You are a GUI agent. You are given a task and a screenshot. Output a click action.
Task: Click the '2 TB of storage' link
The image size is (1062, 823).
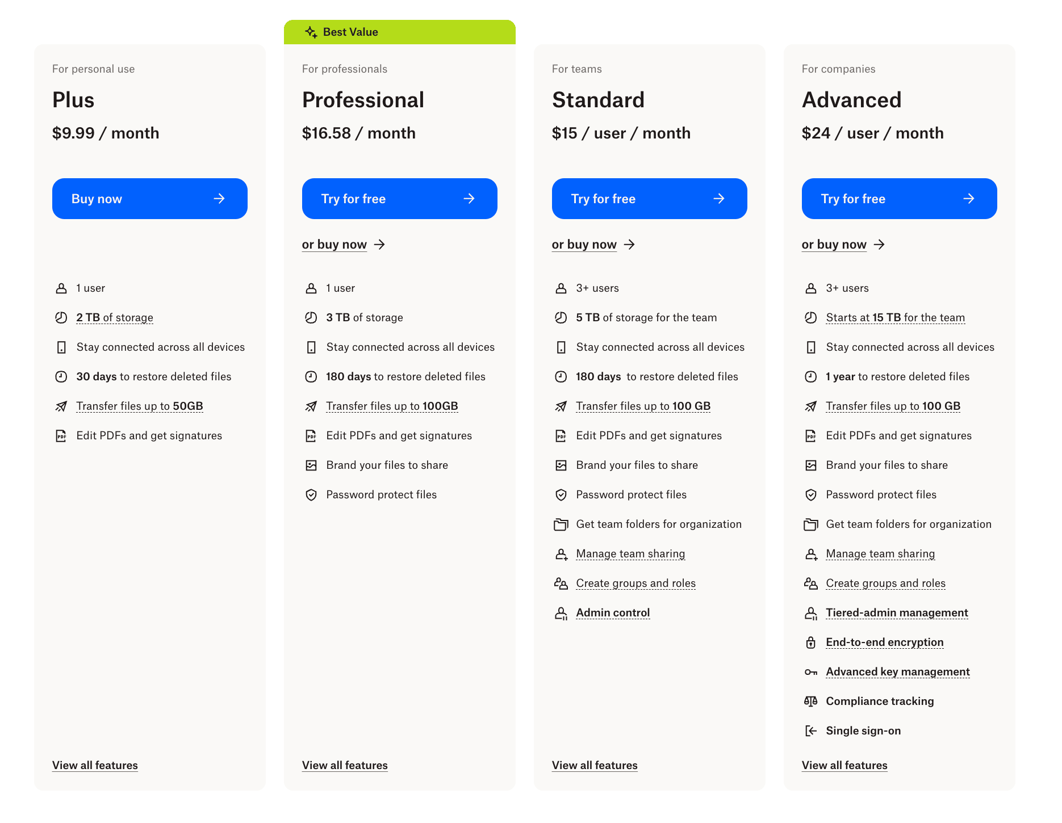click(115, 318)
